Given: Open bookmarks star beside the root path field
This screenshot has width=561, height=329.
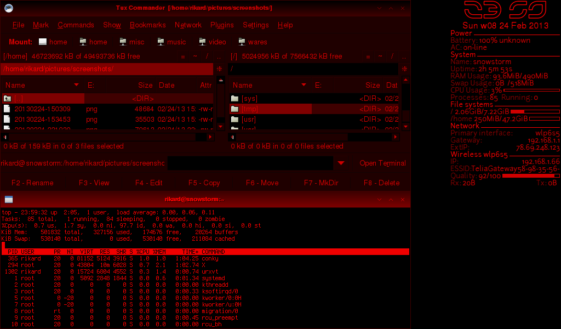Looking at the screenshot, I should point(405,69).
